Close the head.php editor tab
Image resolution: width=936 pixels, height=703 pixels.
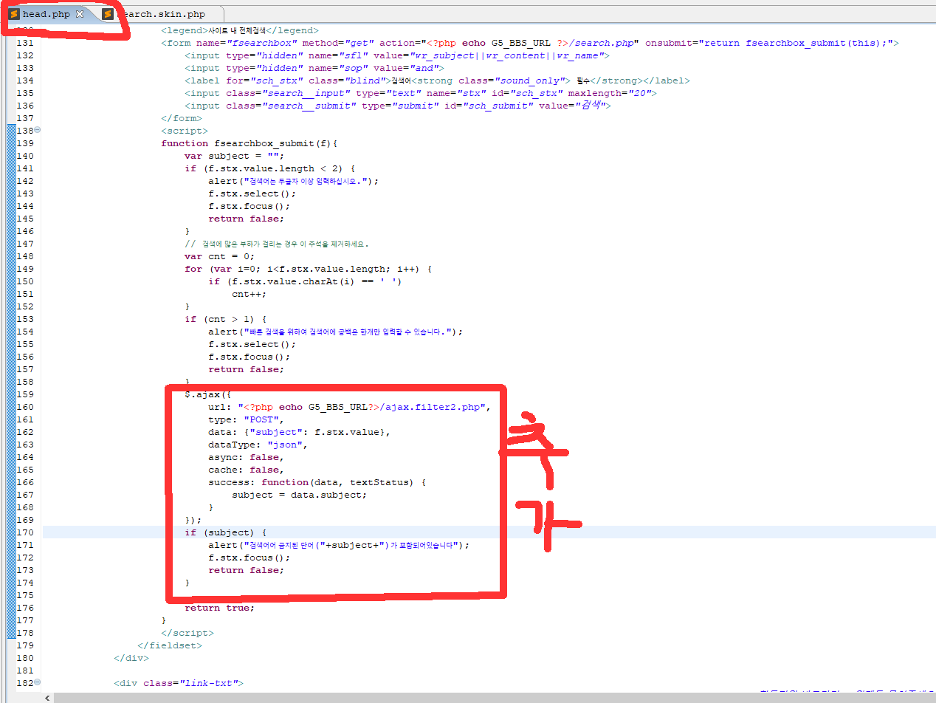pos(80,15)
